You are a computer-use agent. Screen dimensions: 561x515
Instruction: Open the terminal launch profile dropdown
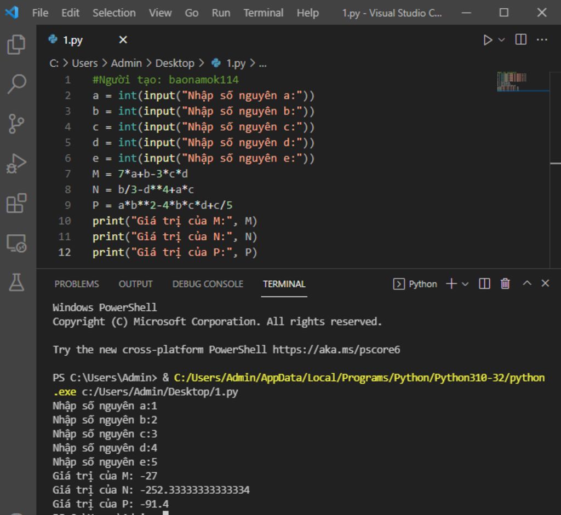[x=465, y=284]
